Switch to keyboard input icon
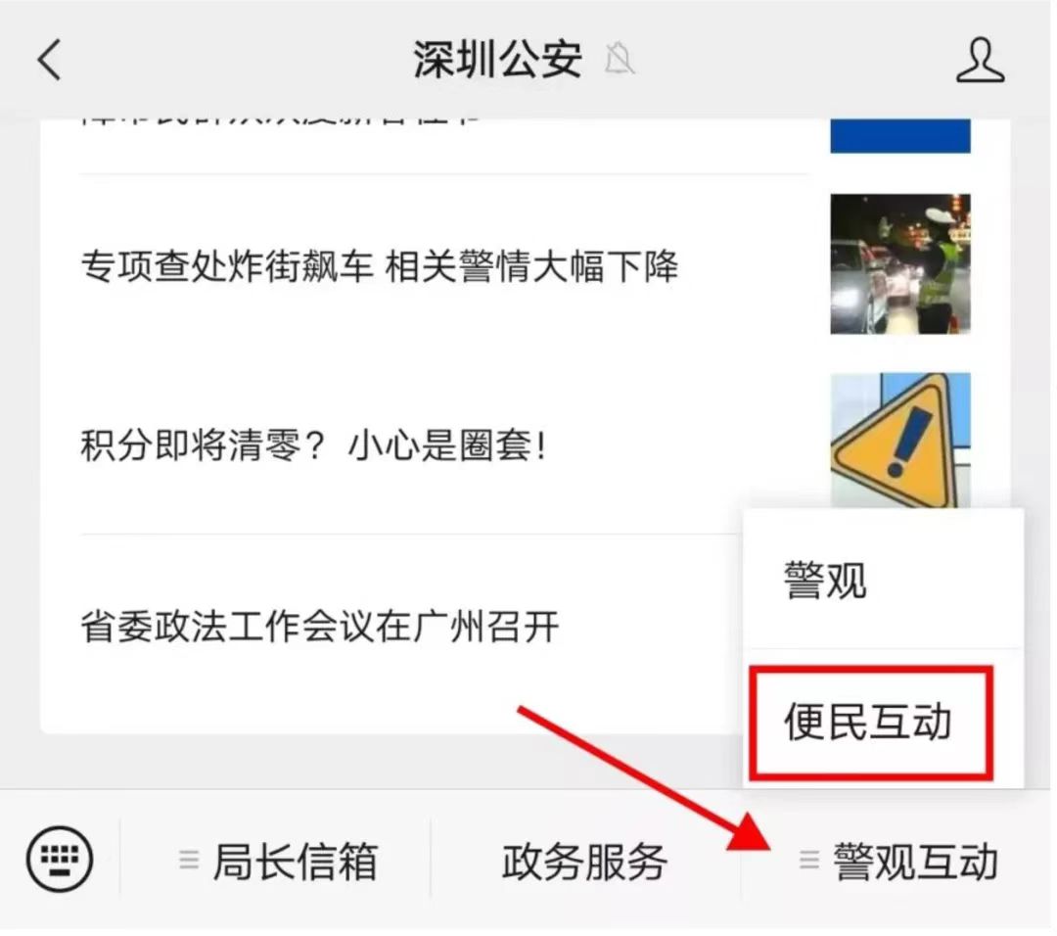This screenshot has height=936, width=1057. point(60,859)
